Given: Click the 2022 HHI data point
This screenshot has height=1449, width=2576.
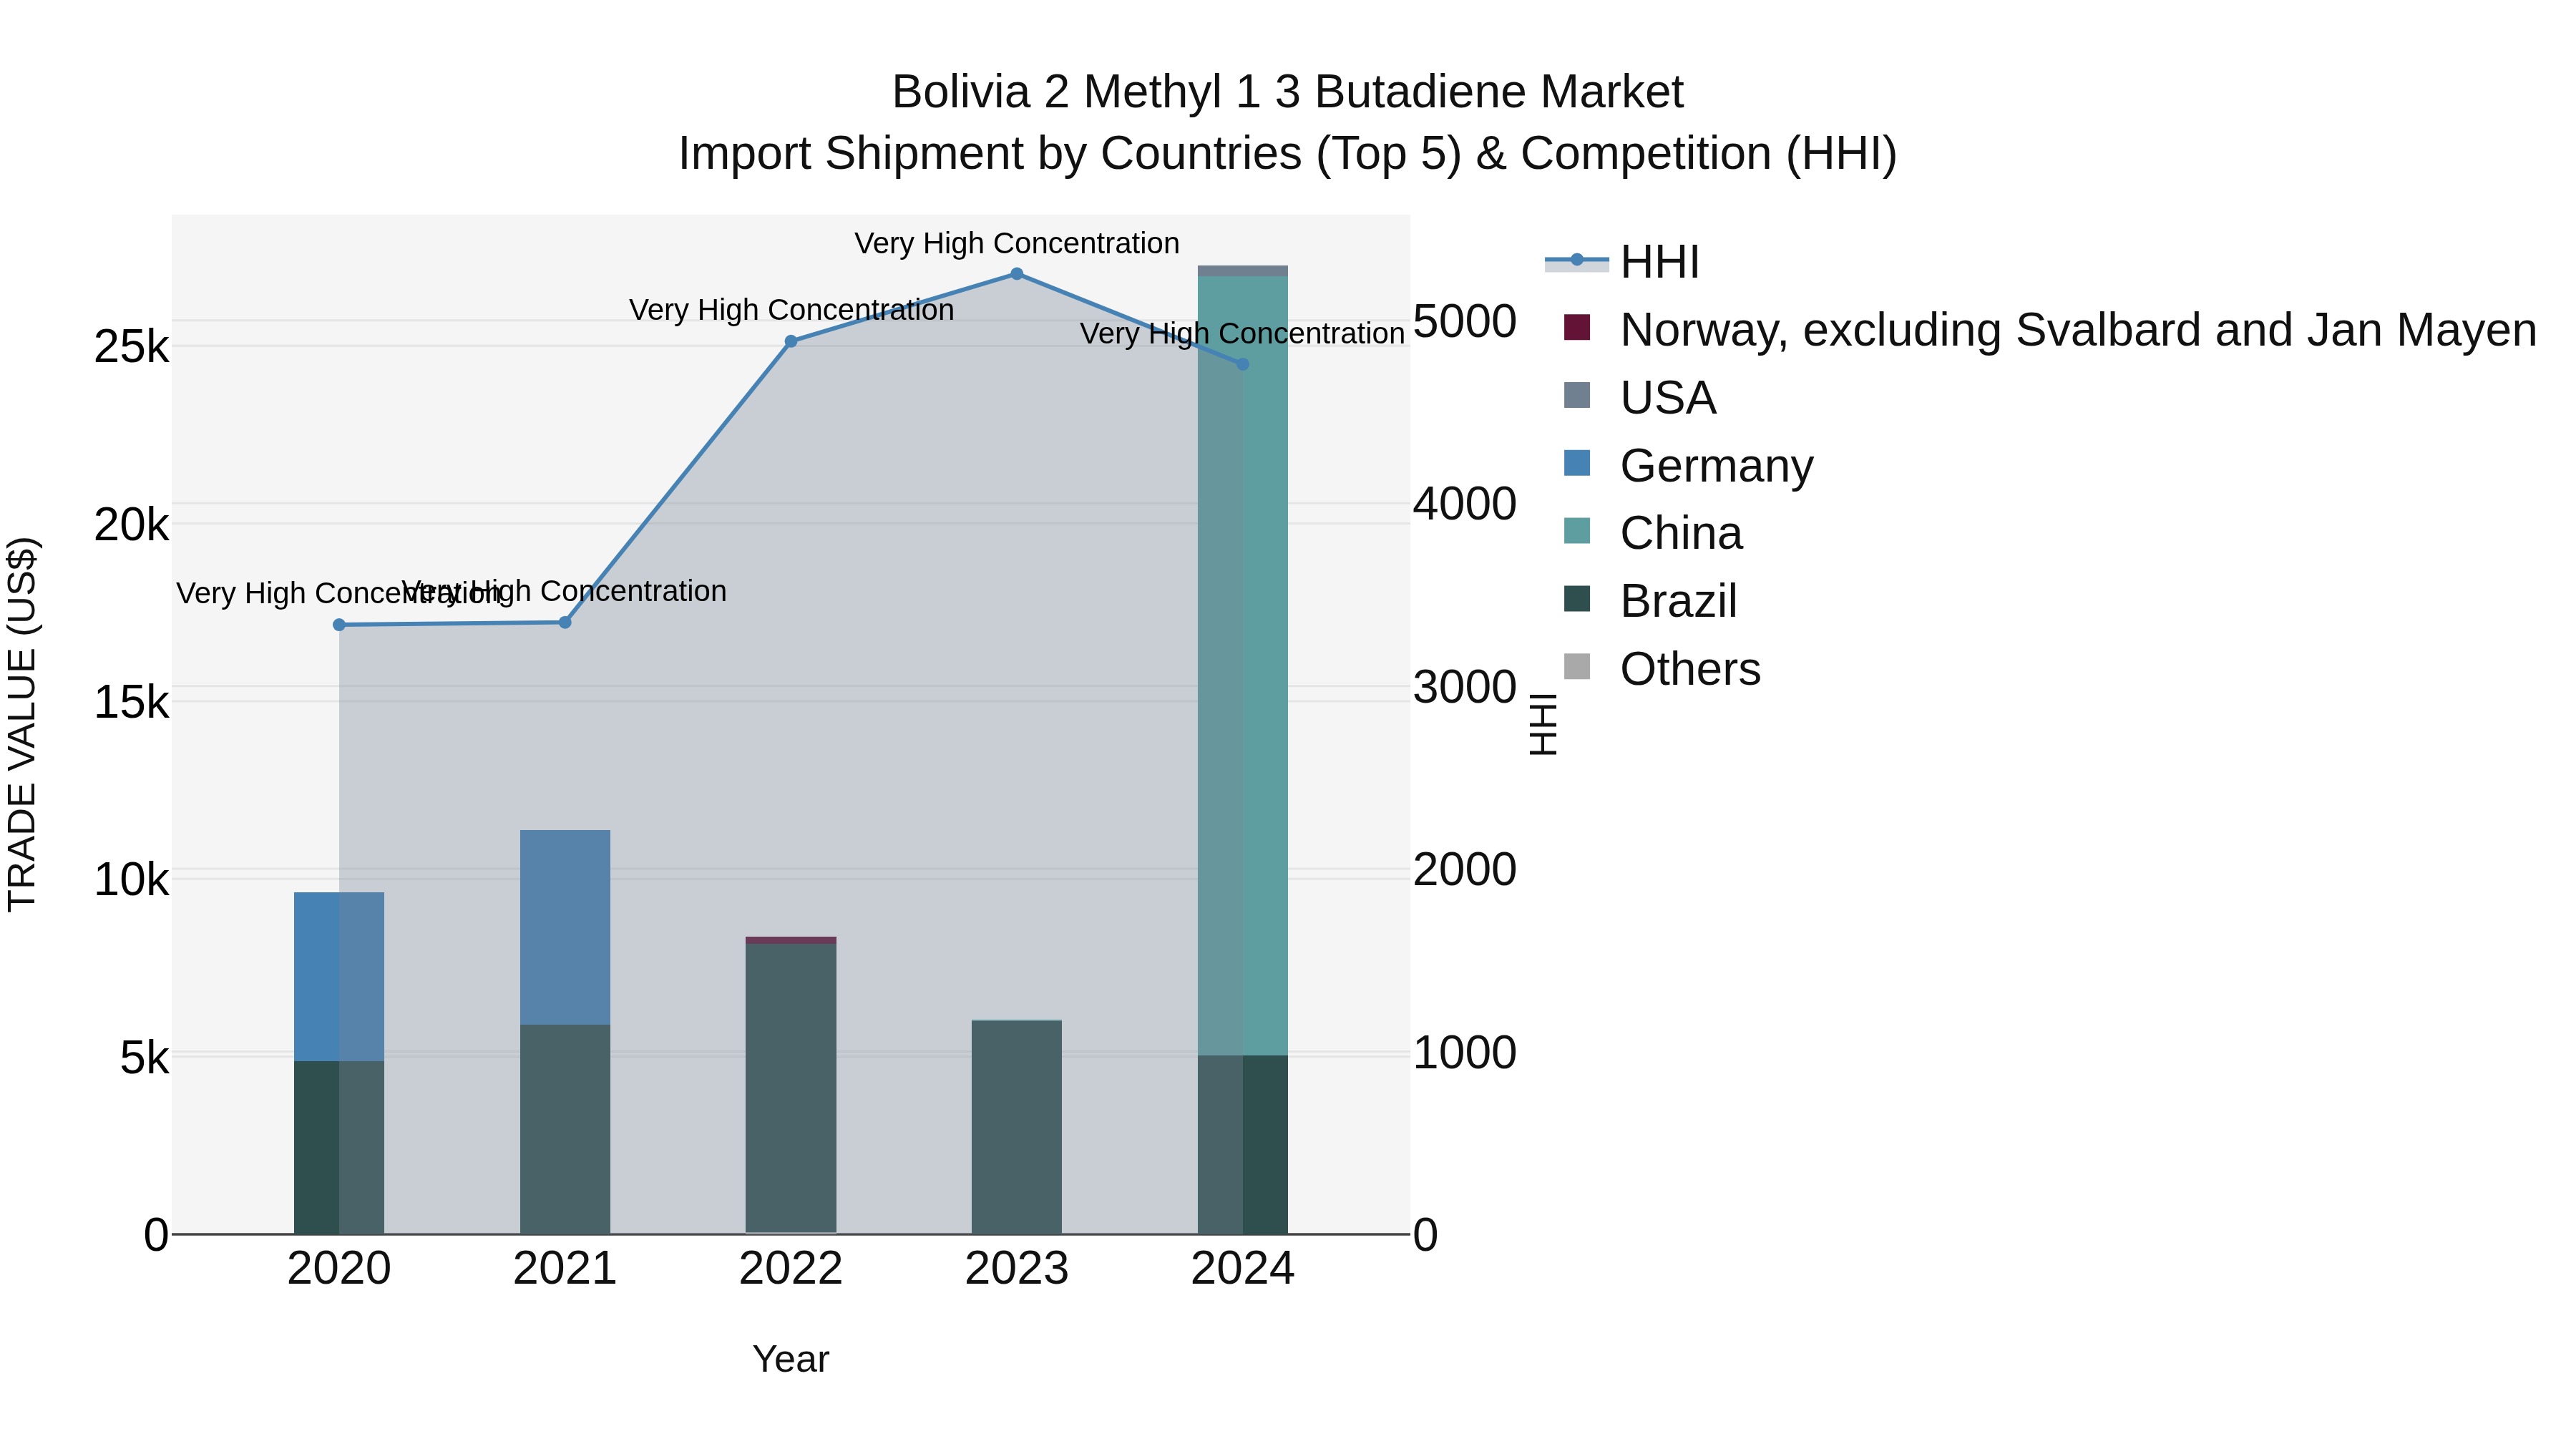Looking at the screenshot, I should coord(791,341).
